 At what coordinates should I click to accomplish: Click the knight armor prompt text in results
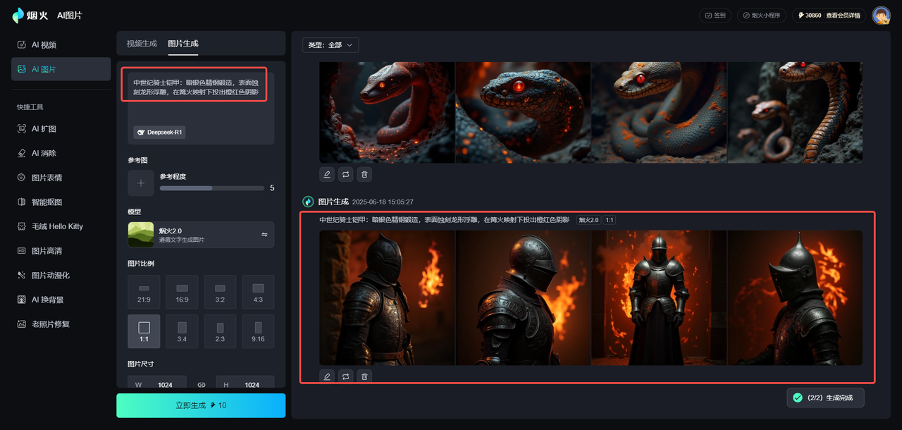pos(444,220)
